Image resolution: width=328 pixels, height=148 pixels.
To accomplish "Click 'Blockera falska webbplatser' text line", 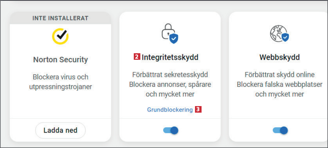I will pos(279,85).
